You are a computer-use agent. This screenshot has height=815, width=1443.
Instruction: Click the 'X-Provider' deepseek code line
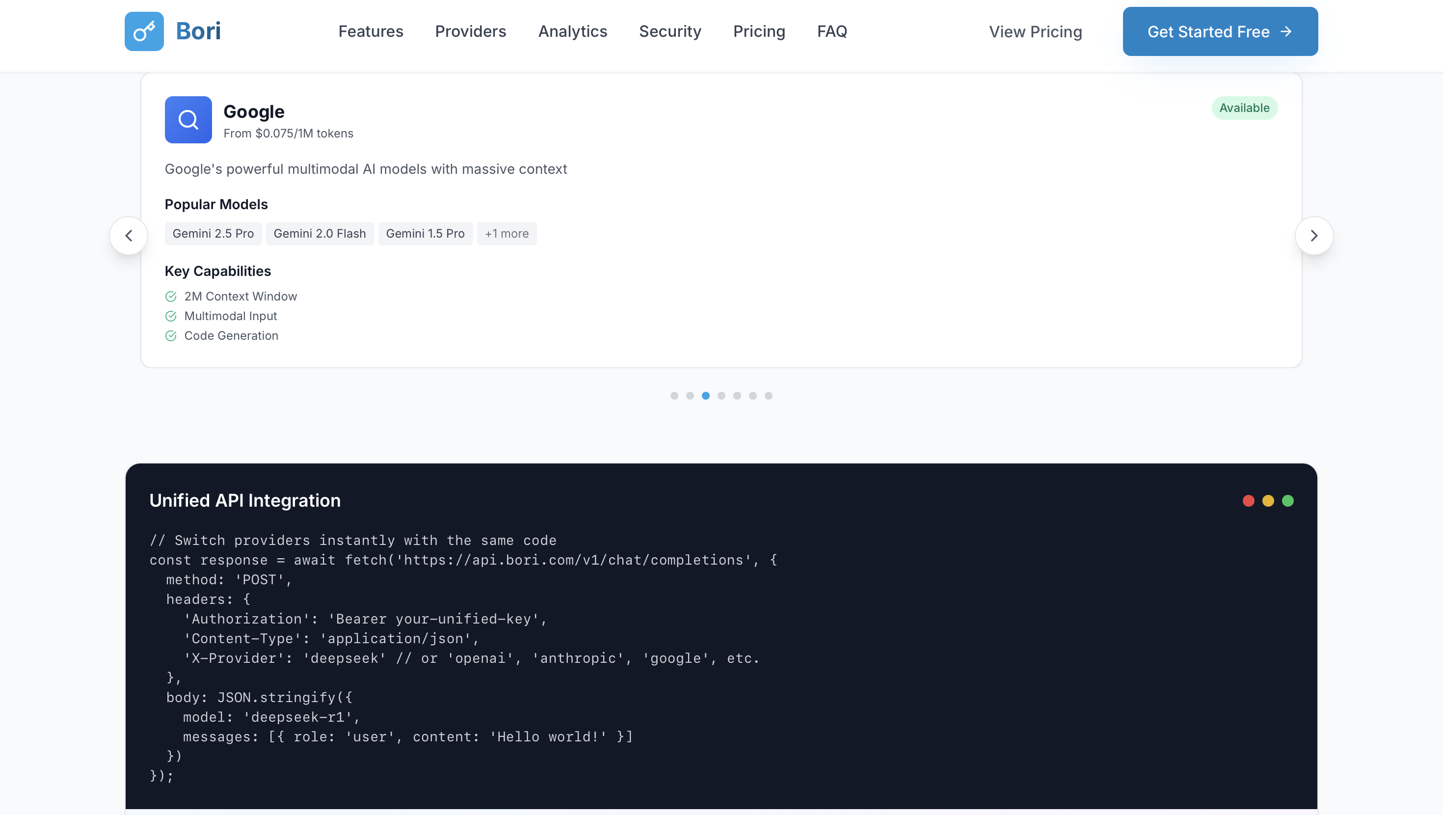click(x=472, y=658)
